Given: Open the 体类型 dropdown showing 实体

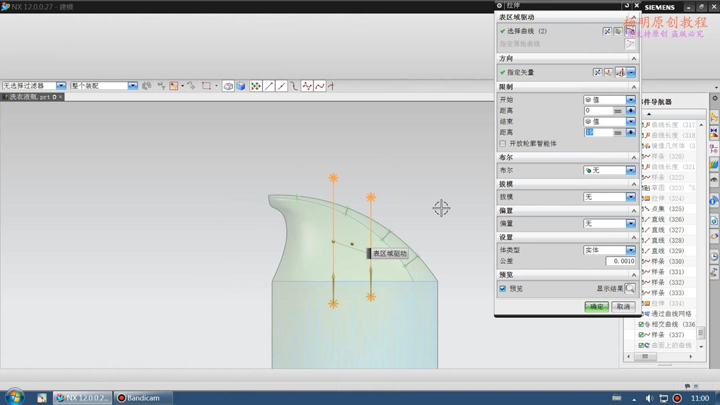Looking at the screenshot, I should pyautogui.click(x=631, y=250).
